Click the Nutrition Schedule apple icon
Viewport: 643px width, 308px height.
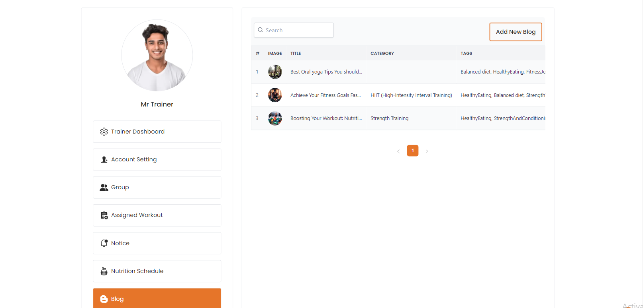point(104,271)
